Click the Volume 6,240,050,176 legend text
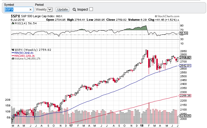 click(28, 59)
